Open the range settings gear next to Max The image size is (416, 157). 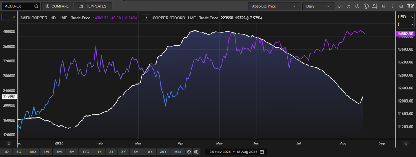(189, 152)
